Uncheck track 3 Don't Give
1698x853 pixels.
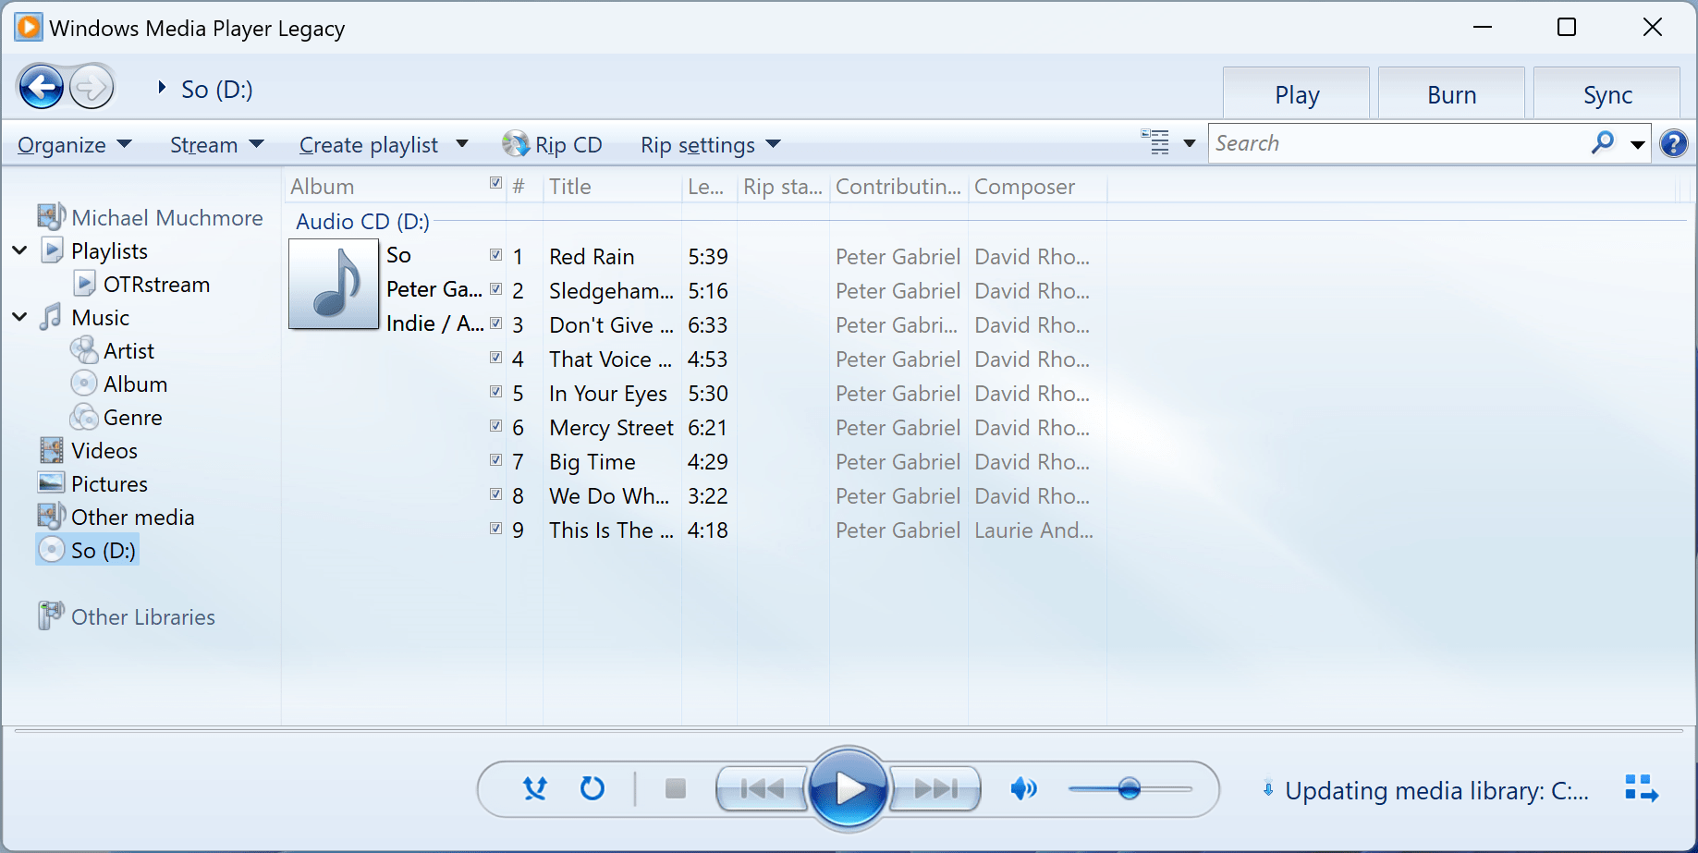496,323
